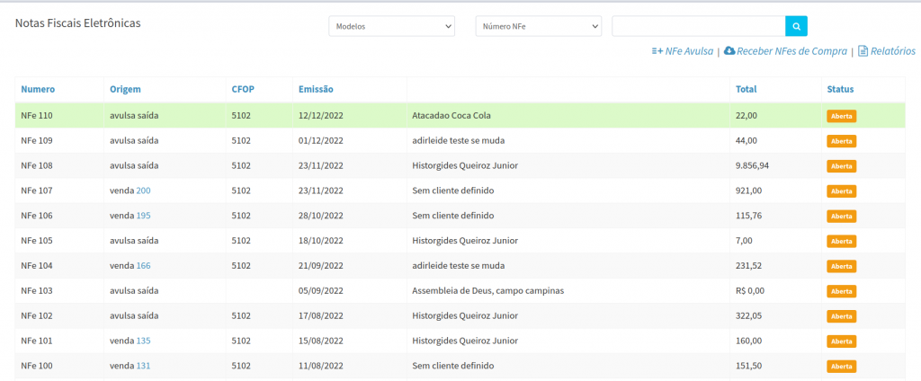Sort by the Emissão column header
This screenshot has height=381, width=921.
click(316, 89)
